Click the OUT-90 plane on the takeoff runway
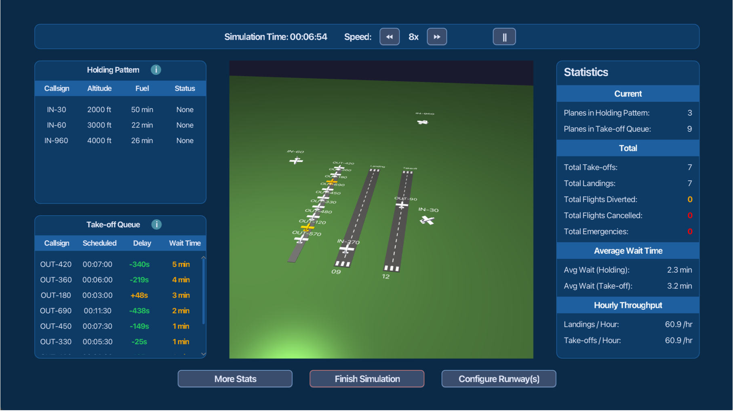The width and height of the screenshot is (733, 411). (402, 205)
